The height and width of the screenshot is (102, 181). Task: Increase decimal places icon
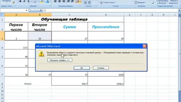[x=85, y=3]
